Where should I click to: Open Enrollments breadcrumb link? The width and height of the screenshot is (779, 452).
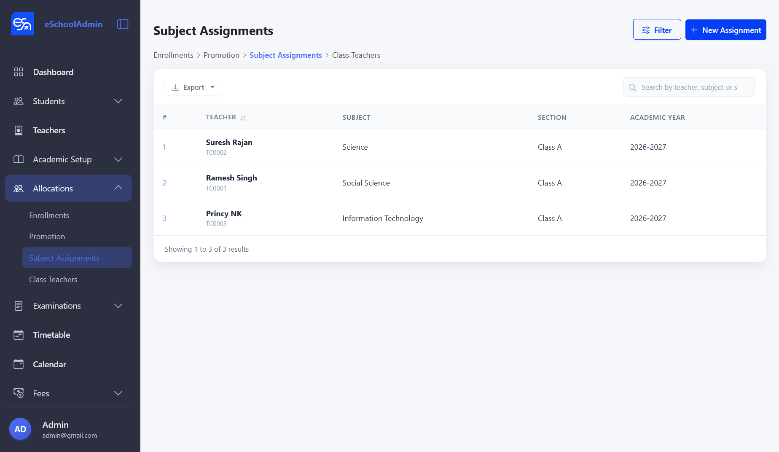pos(173,55)
